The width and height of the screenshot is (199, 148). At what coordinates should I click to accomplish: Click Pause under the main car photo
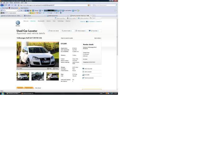(56, 69)
